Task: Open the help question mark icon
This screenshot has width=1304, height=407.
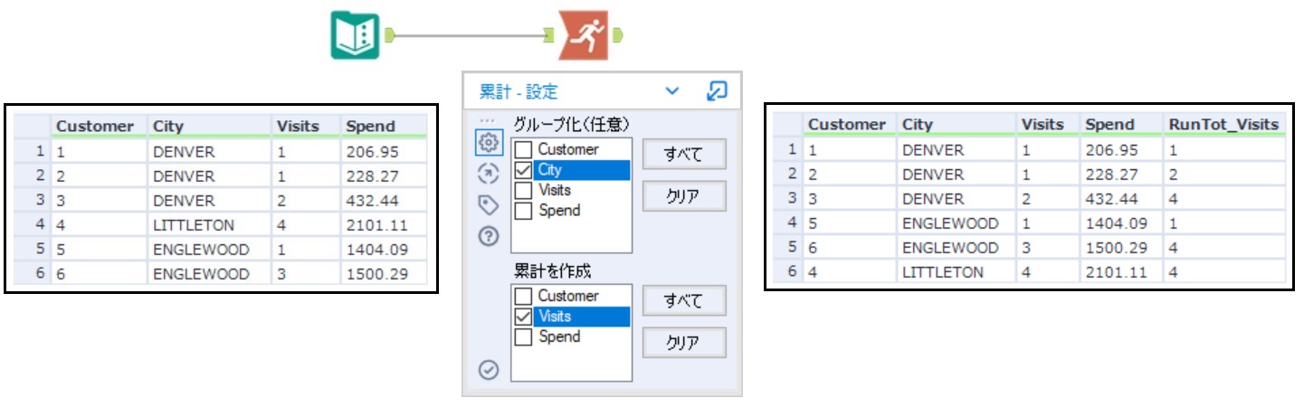Action: coord(489,237)
